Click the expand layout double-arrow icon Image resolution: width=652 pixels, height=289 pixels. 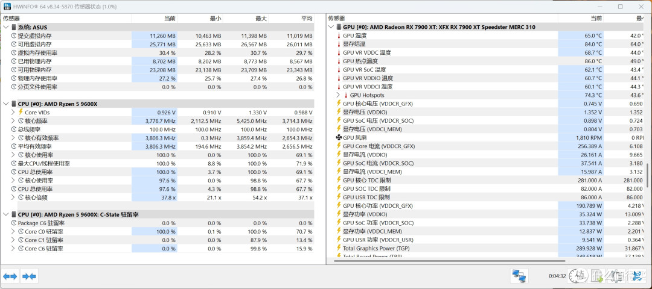(10, 276)
